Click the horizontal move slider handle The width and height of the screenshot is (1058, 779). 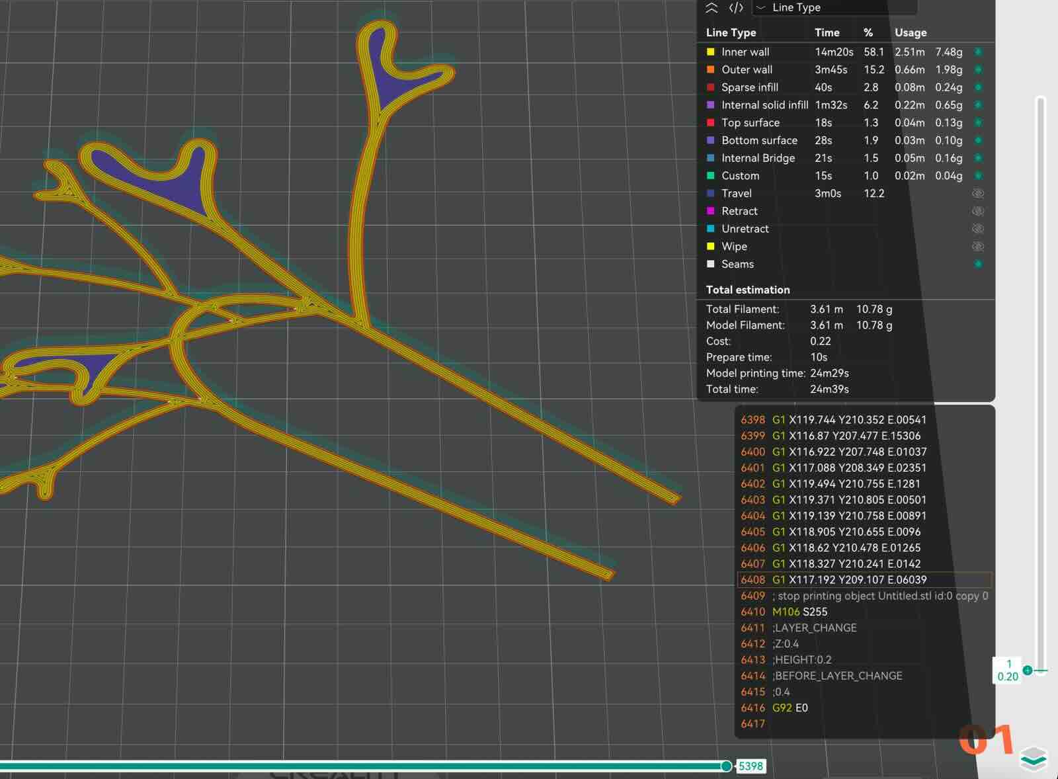tap(726, 766)
